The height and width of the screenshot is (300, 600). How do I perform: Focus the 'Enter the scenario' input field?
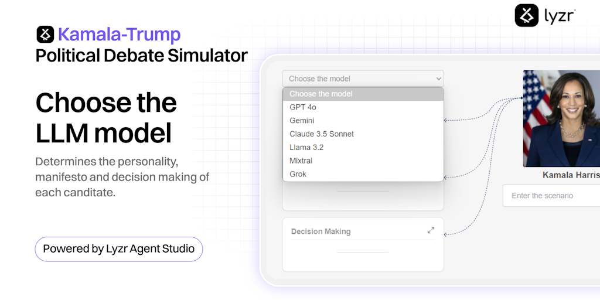point(551,196)
